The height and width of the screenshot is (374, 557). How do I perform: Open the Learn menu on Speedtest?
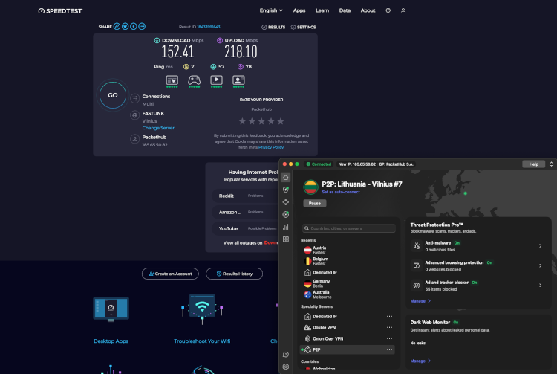pos(322,10)
